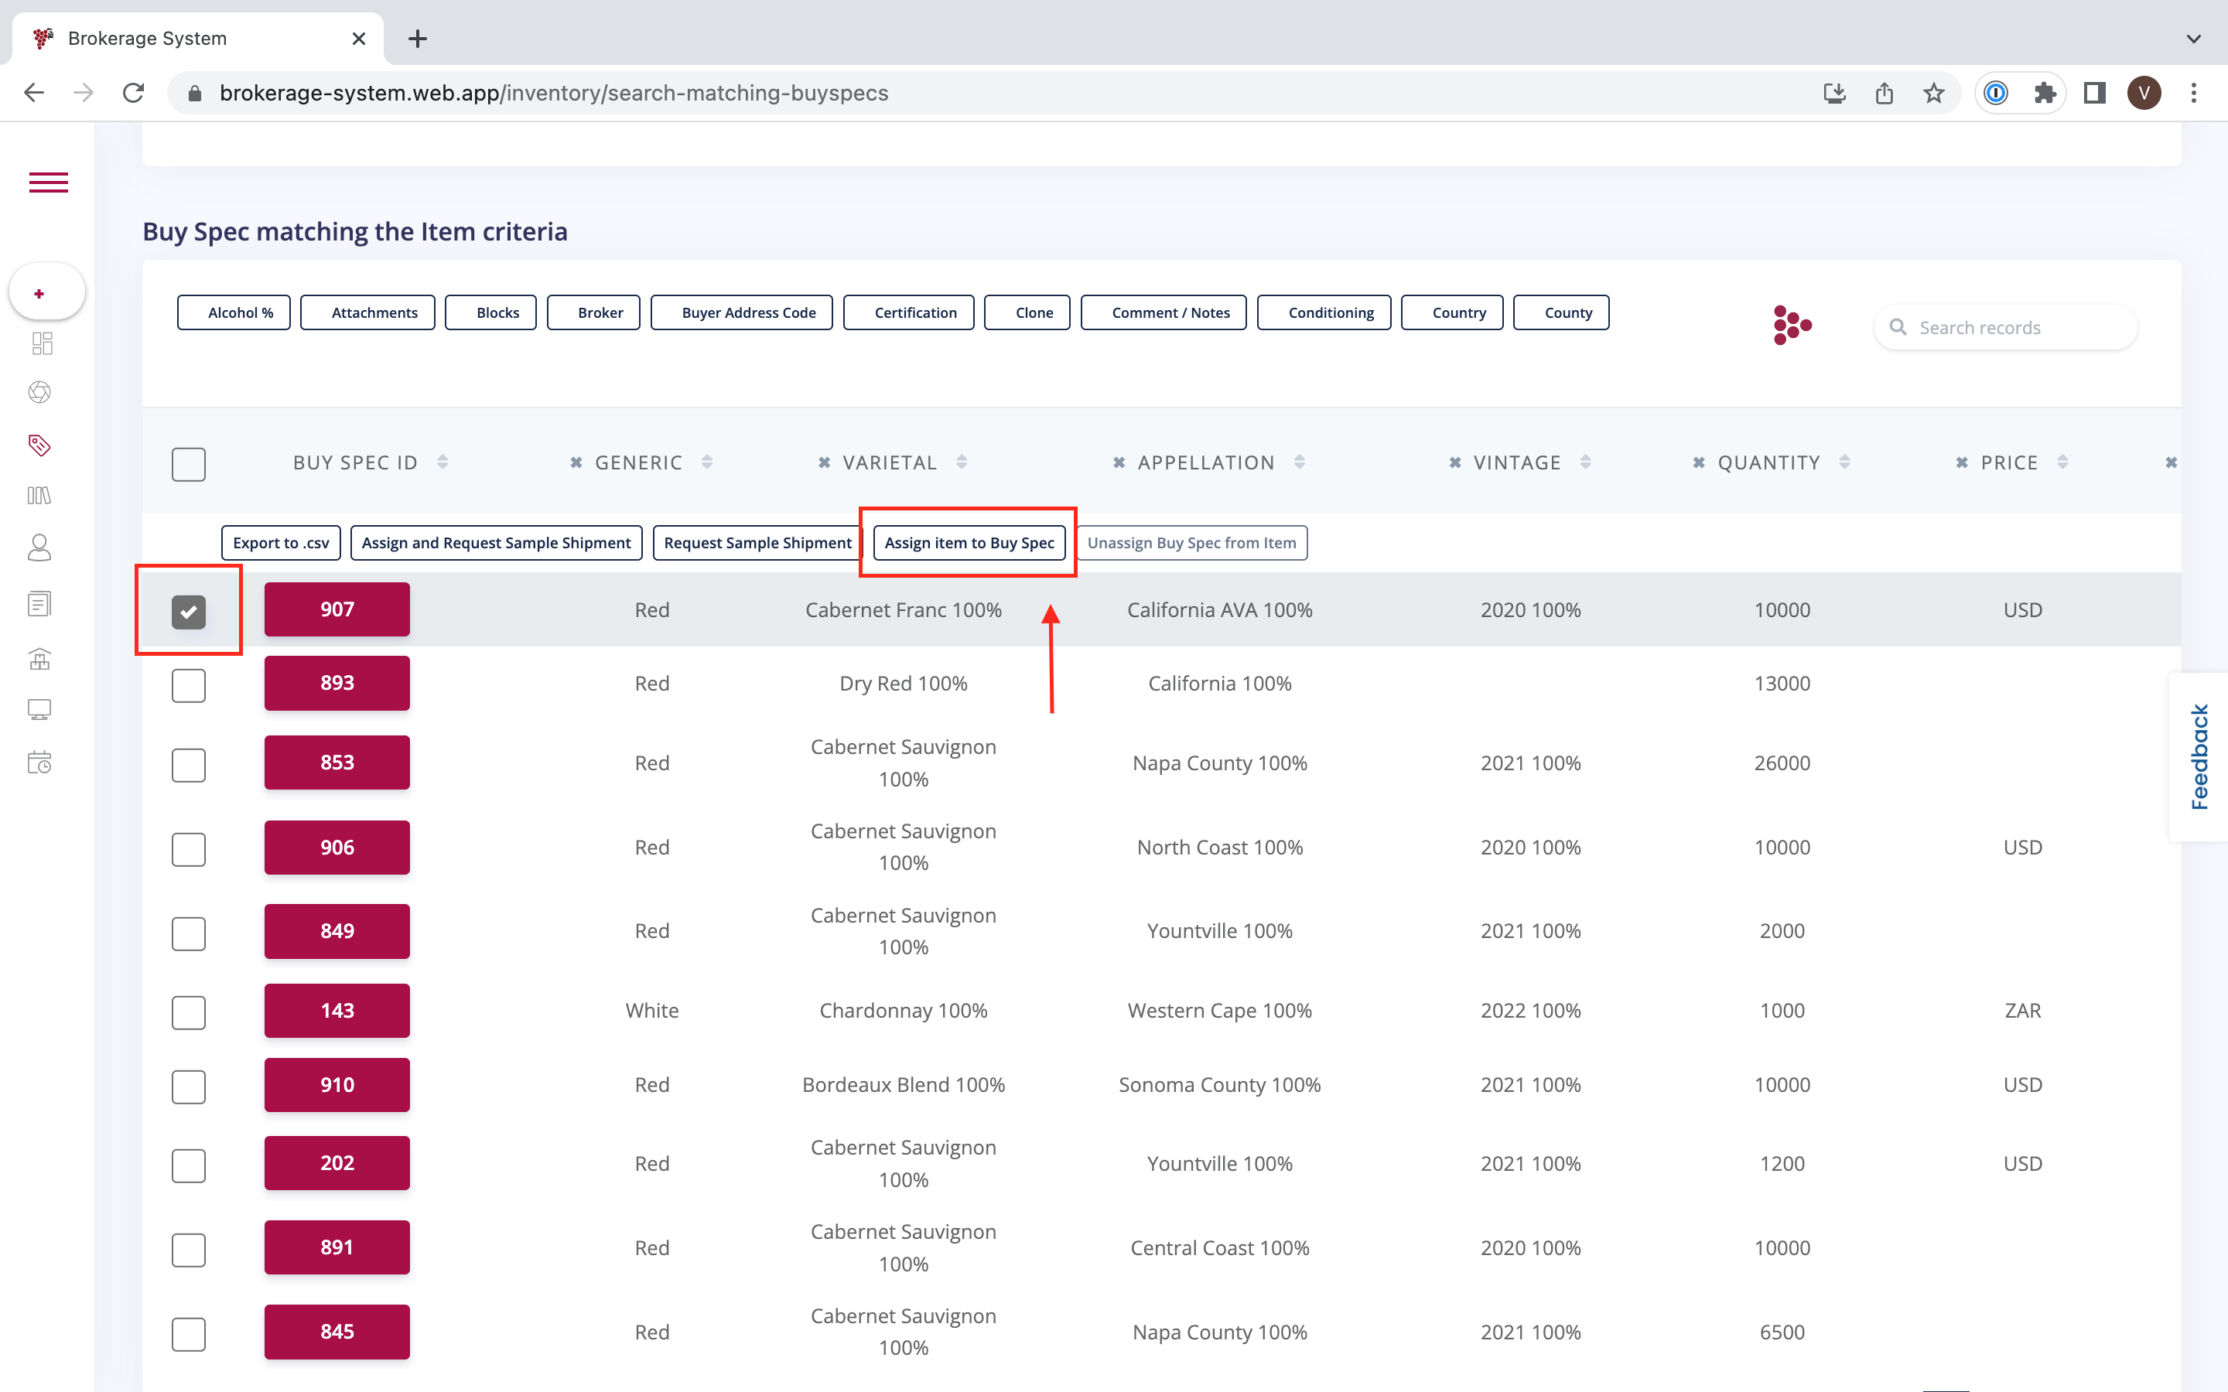
Task: Click the user profile sidebar icon
Action: pyautogui.click(x=39, y=548)
